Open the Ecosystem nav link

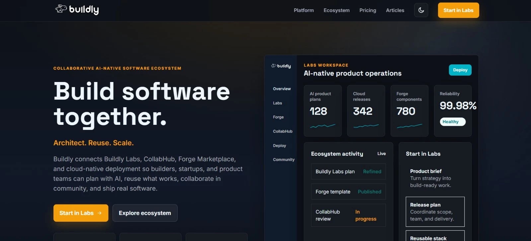(x=337, y=10)
